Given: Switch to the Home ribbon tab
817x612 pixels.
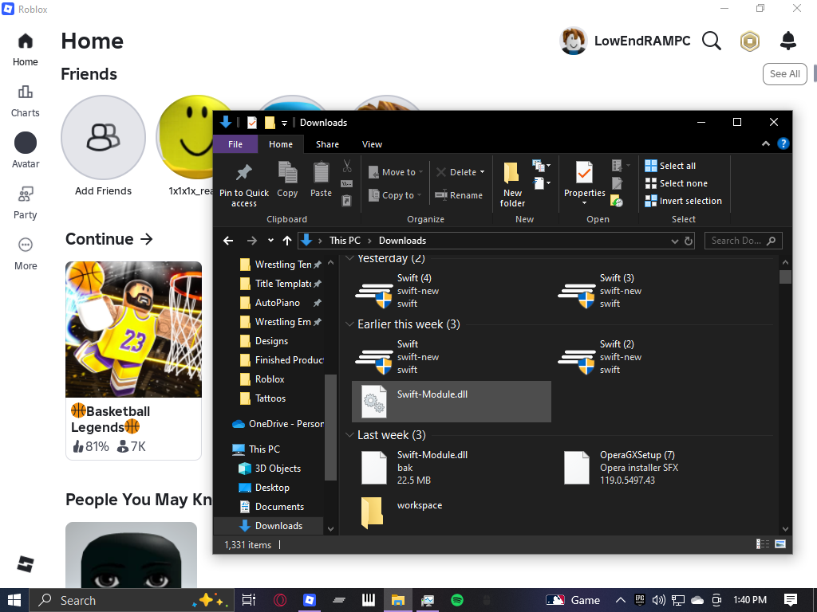Looking at the screenshot, I should point(281,144).
